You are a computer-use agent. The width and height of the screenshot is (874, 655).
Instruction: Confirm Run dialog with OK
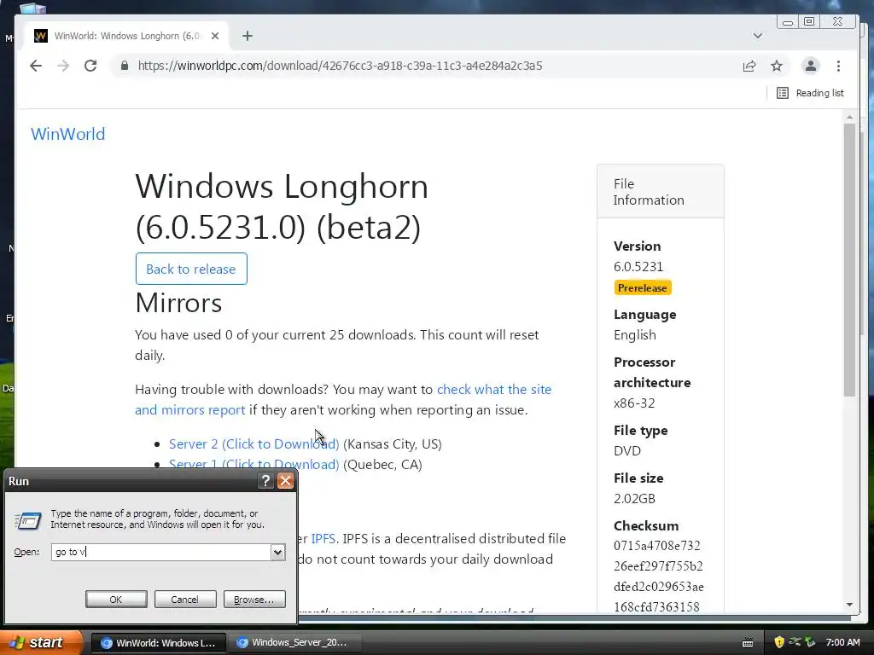(116, 600)
